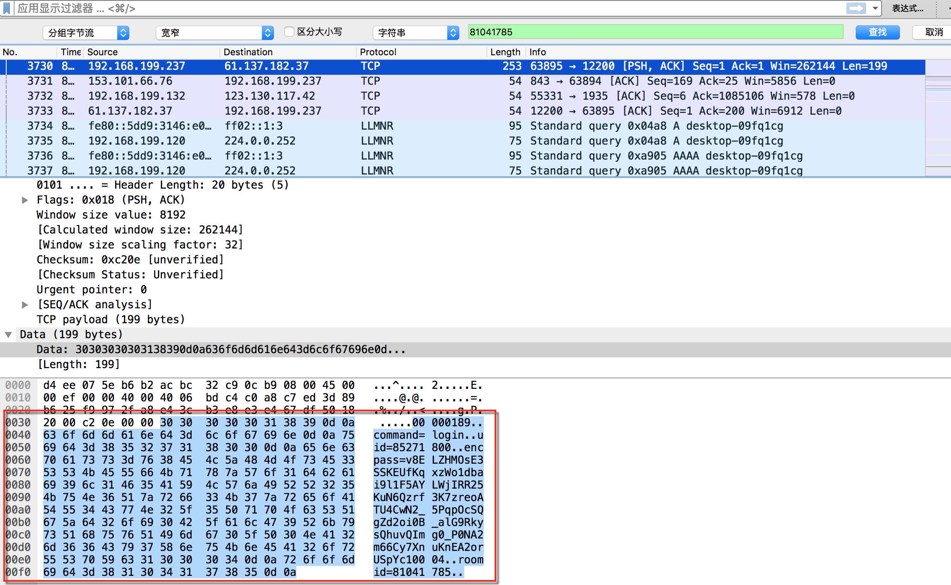Select the Checksum Status: Unverified line
The image size is (951, 585).
[131, 275]
